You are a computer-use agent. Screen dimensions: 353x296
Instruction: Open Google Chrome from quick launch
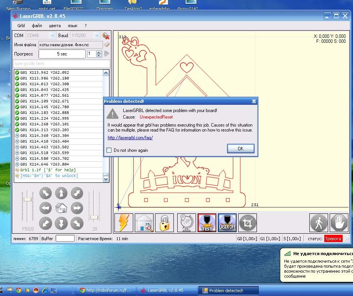(18, 290)
